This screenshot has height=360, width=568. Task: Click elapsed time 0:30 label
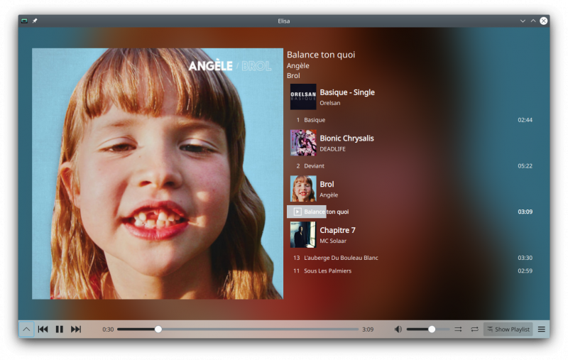(x=108, y=329)
